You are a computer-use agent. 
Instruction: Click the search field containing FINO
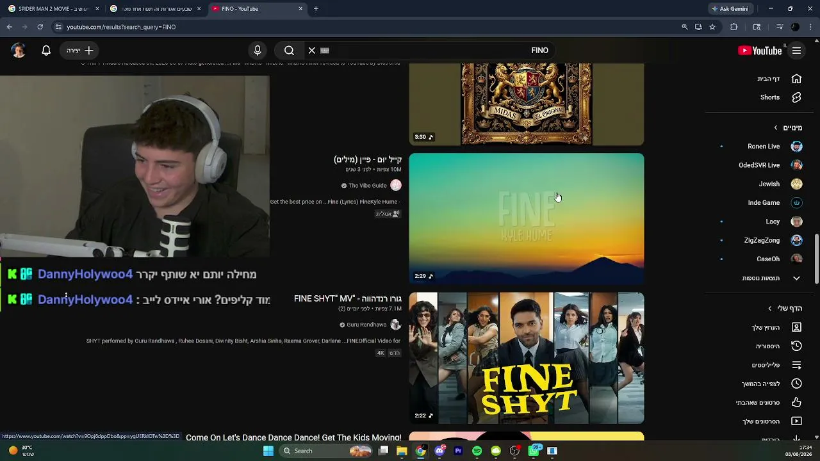pyautogui.click(x=429, y=51)
